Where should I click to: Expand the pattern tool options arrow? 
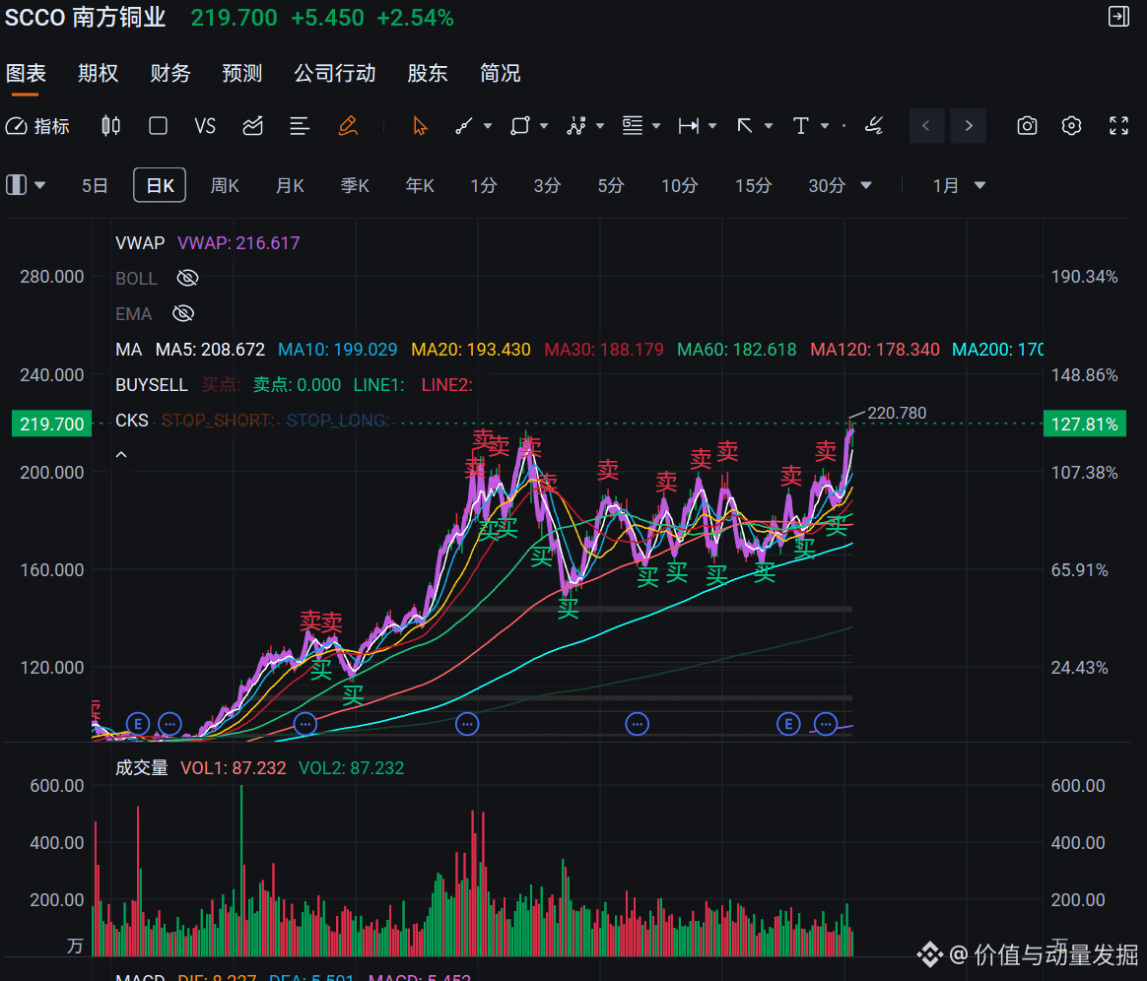pyautogui.click(x=600, y=126)
